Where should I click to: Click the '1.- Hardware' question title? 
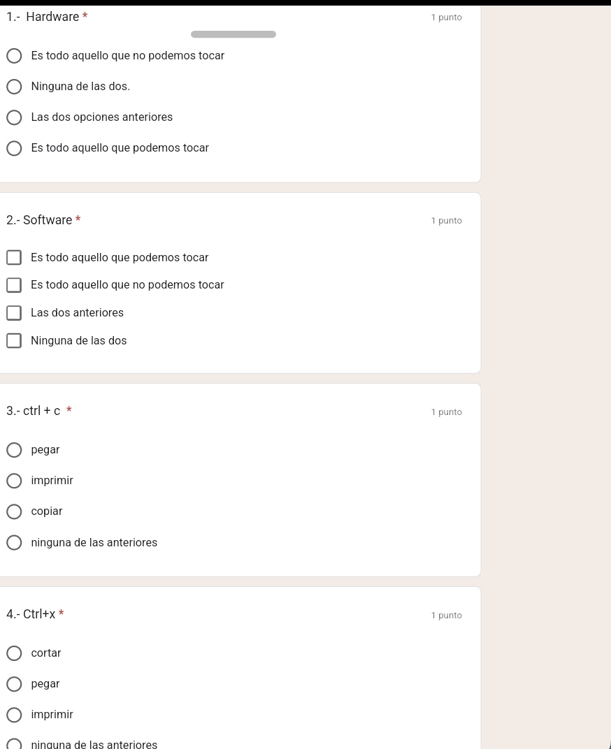[43, 17]
